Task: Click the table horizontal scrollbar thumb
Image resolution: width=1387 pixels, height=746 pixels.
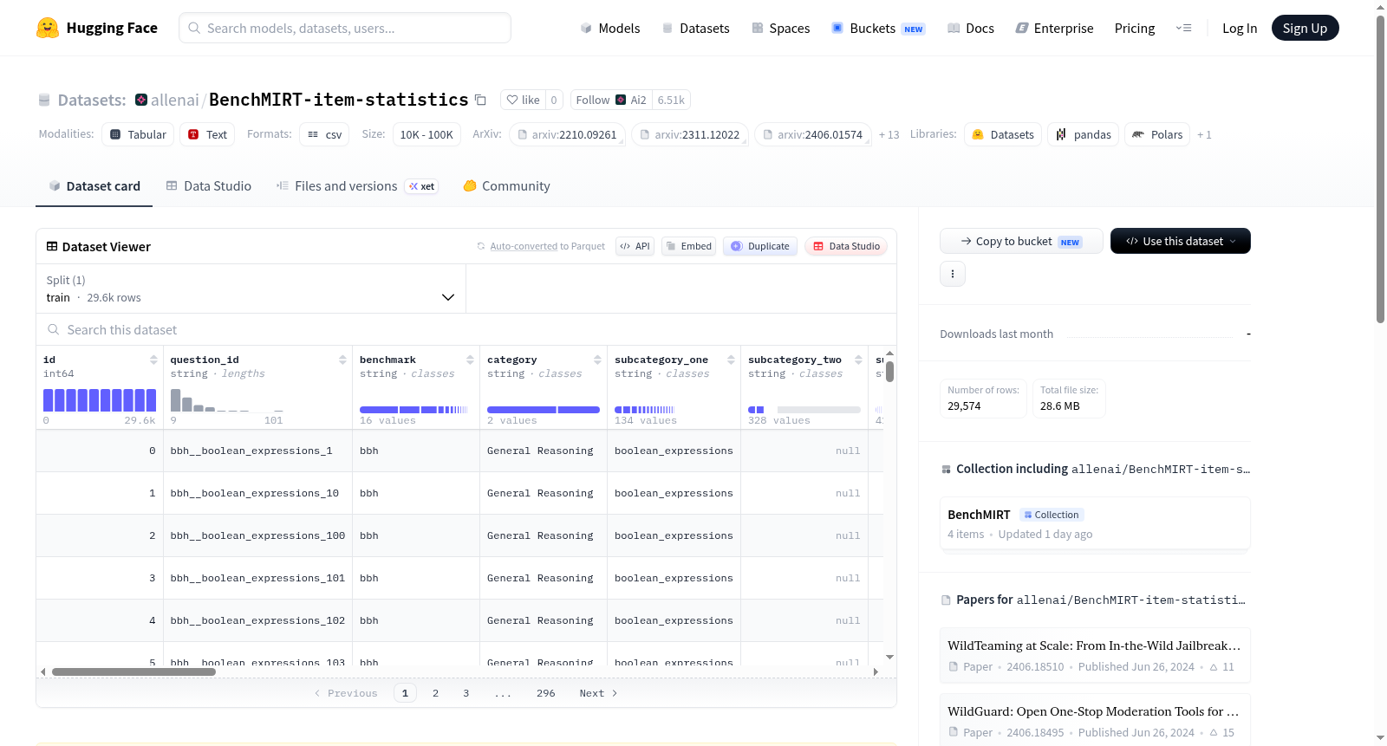Action: [133, 671]
